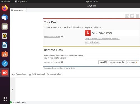
Task: Click the LinkedIn share icon
Action: click(x=127, y=16)
